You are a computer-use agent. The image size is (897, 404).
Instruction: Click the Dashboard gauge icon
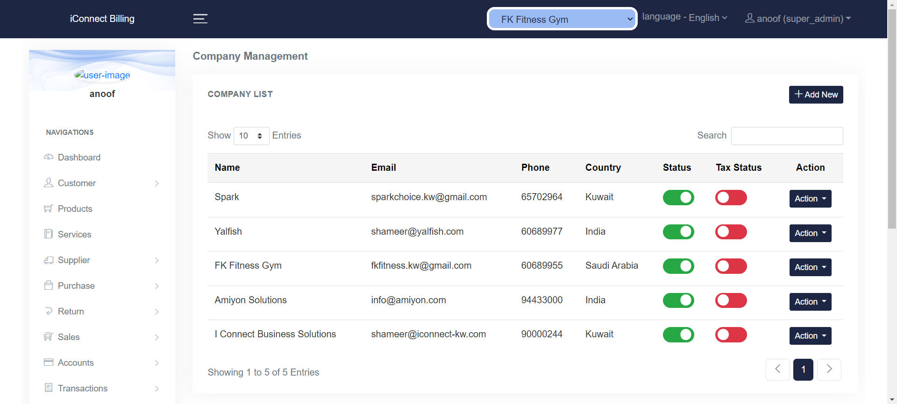point(49,157)
